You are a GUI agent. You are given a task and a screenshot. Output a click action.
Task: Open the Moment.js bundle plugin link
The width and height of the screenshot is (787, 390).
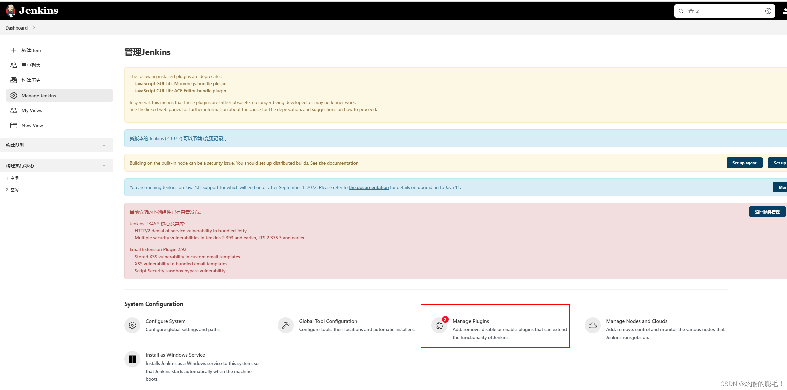point(180,83)
